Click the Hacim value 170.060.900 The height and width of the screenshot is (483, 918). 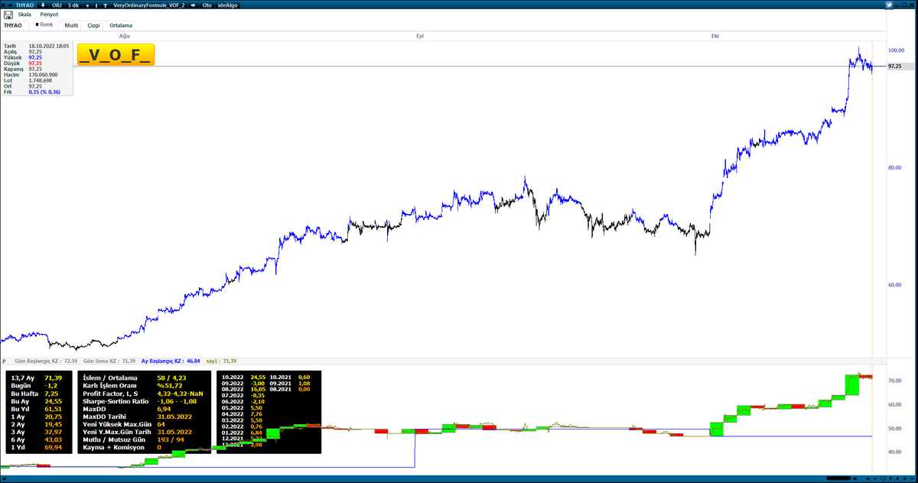[x=44, y=74]
